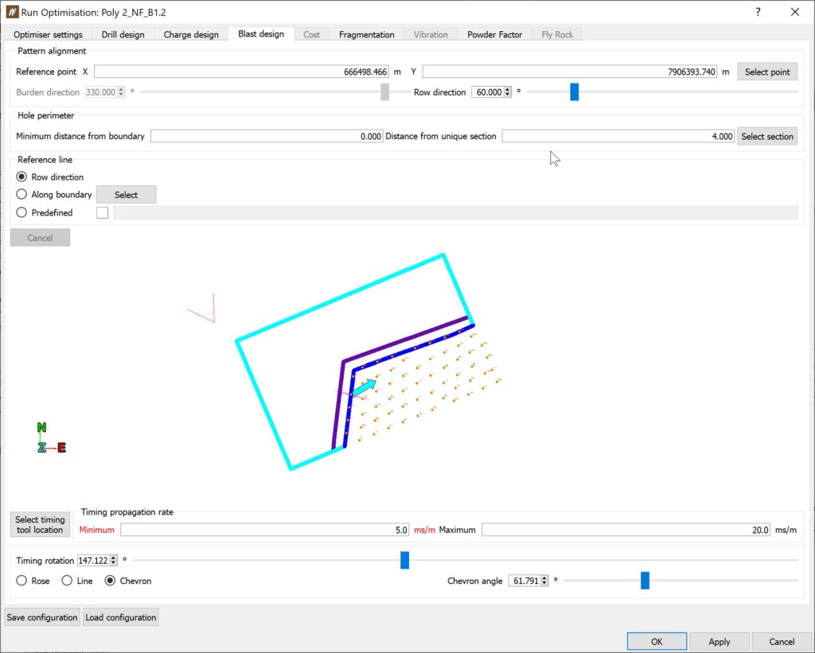This screenshot has width=815, height=653.
Task: Tick the checkbox beside Predefined
Action: 103,212
